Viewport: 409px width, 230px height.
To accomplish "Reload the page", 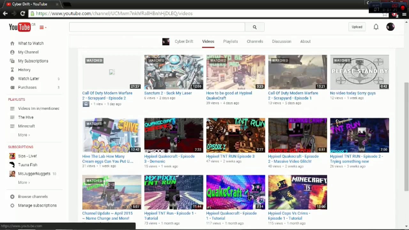I will click(22, 13).
